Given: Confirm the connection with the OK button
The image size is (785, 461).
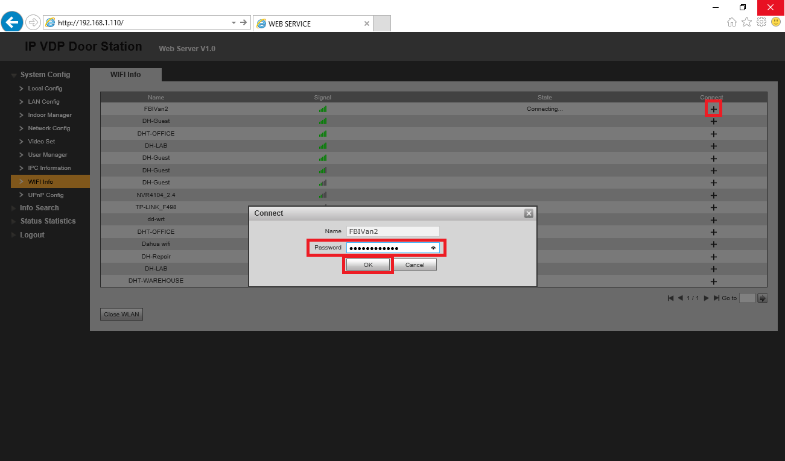Looking at the screenshot, I should [x=368, y=265].
